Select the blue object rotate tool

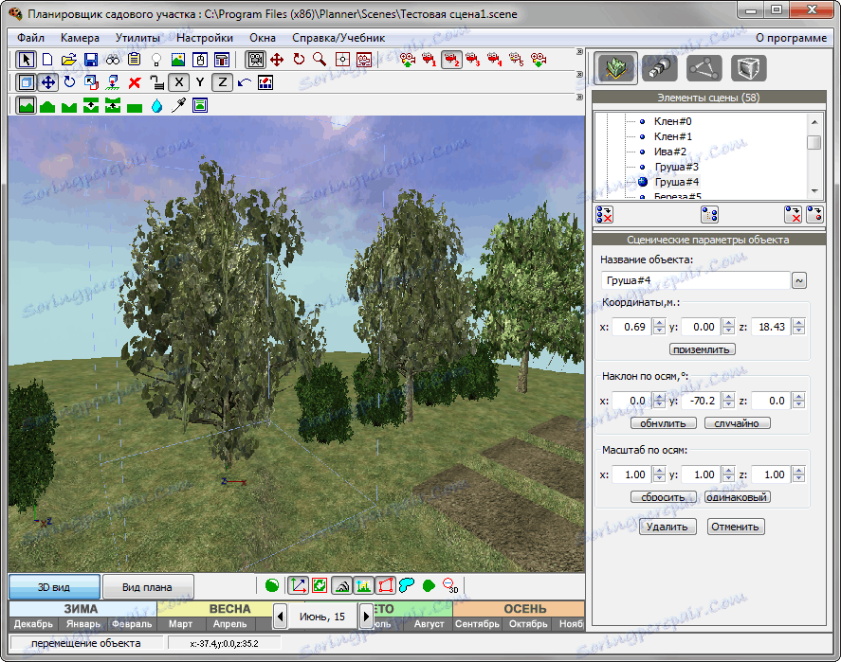69,82
